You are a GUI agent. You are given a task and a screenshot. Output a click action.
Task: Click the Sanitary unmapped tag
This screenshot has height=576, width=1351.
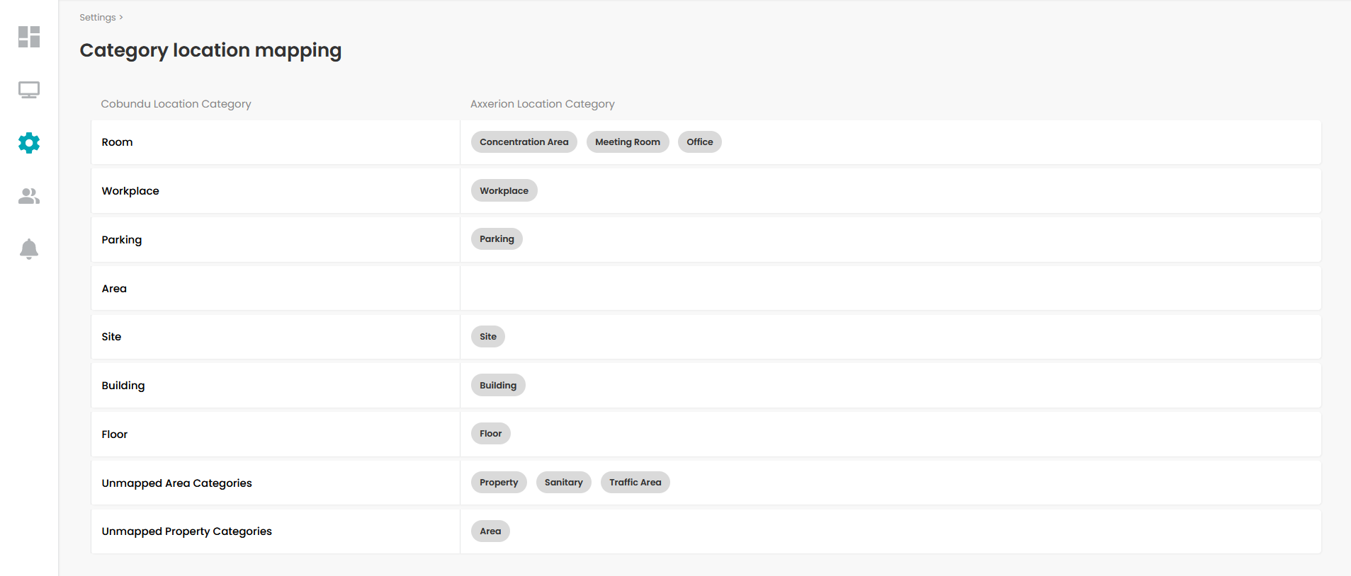pos(564,483)
